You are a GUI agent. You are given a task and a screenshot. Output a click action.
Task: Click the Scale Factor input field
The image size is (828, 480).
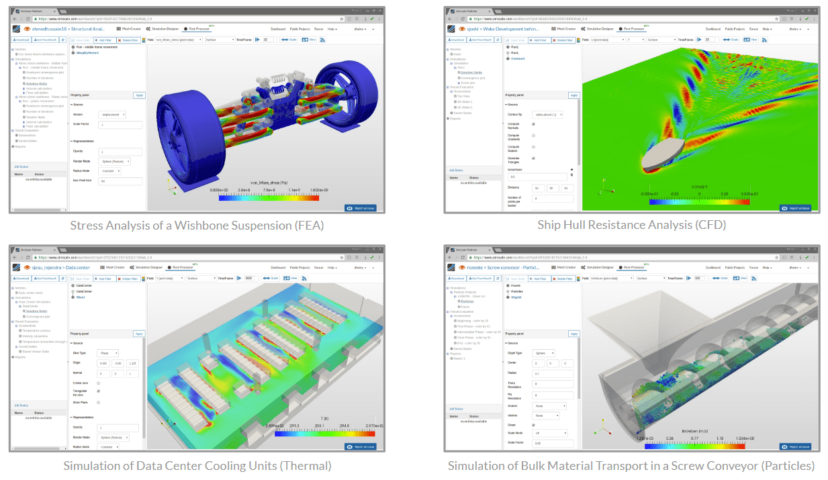point(122,125)
